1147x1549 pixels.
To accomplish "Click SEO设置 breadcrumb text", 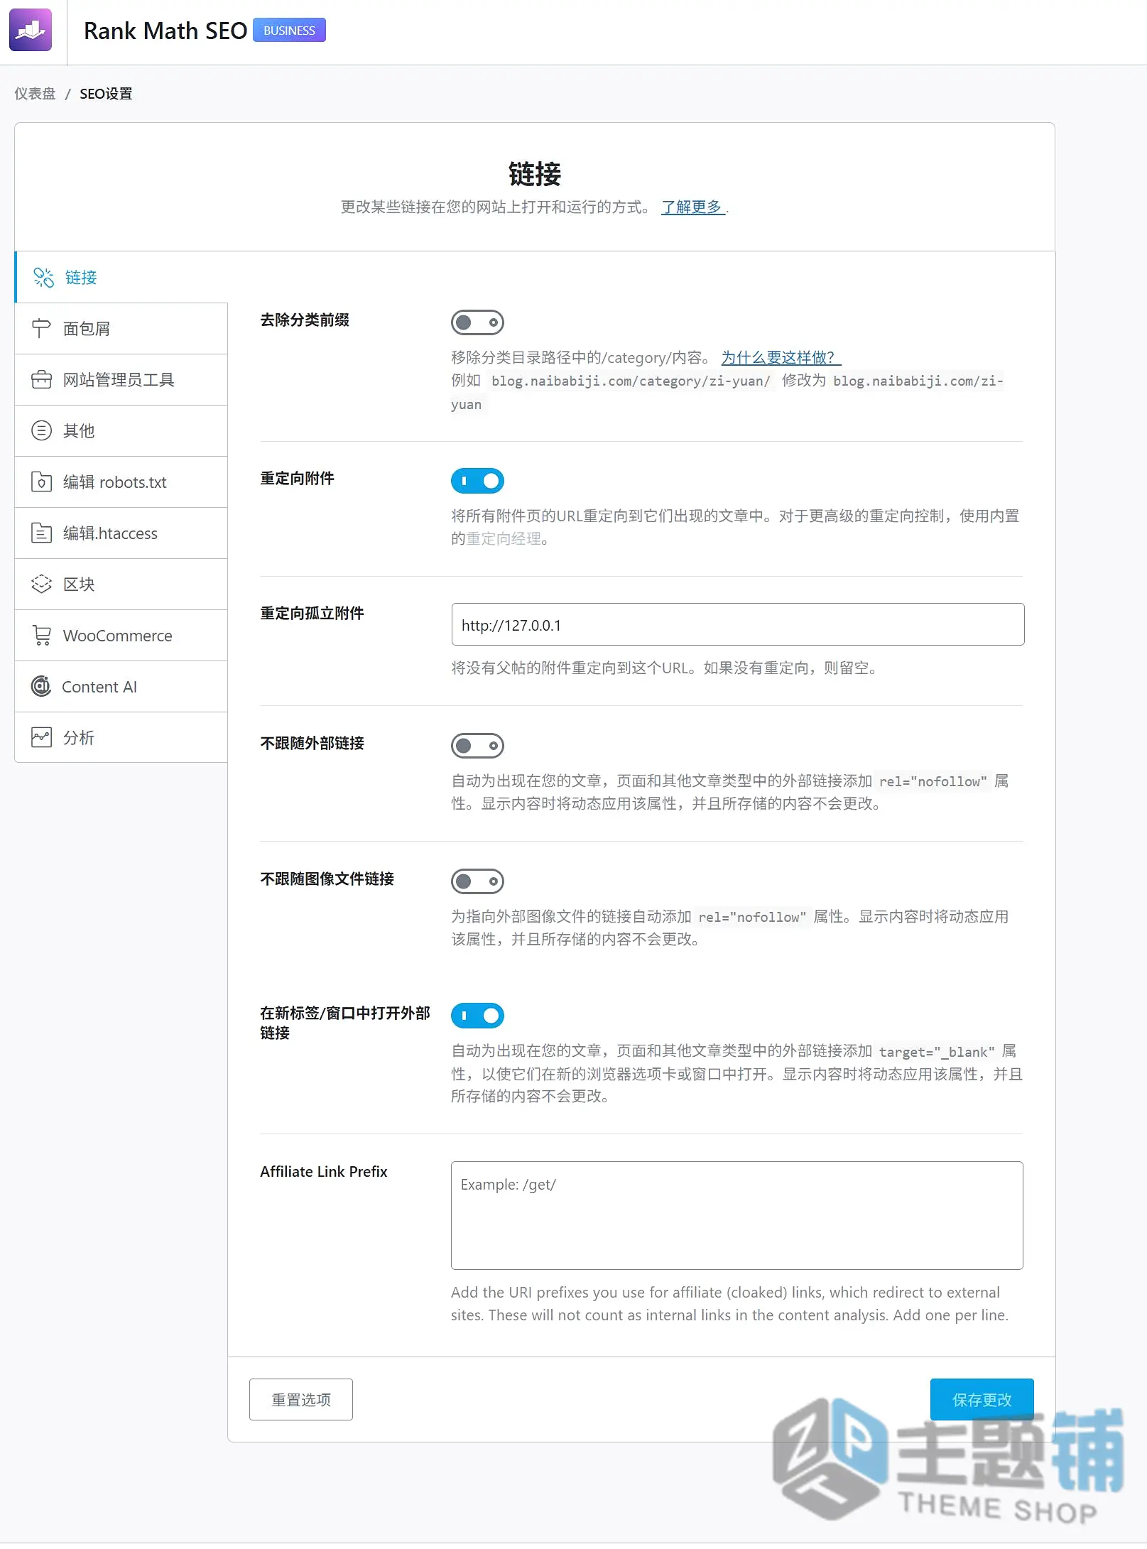I will pyautogui.click(x=106, y=94).
